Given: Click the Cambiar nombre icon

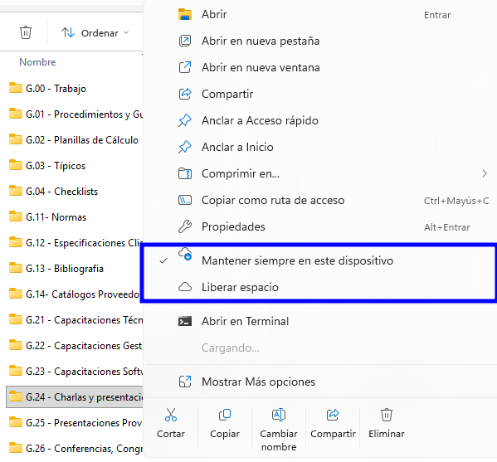Looking at the screenshot, I should coord(279,415).
